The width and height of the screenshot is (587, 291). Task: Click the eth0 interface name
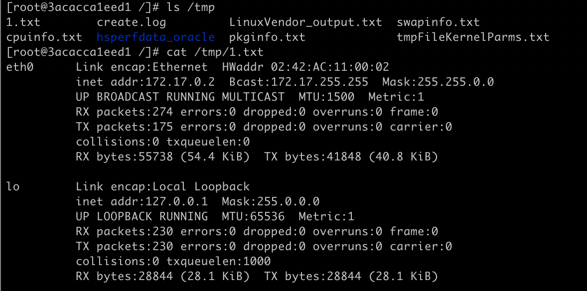pyautogui.click(x=20, y=67)
